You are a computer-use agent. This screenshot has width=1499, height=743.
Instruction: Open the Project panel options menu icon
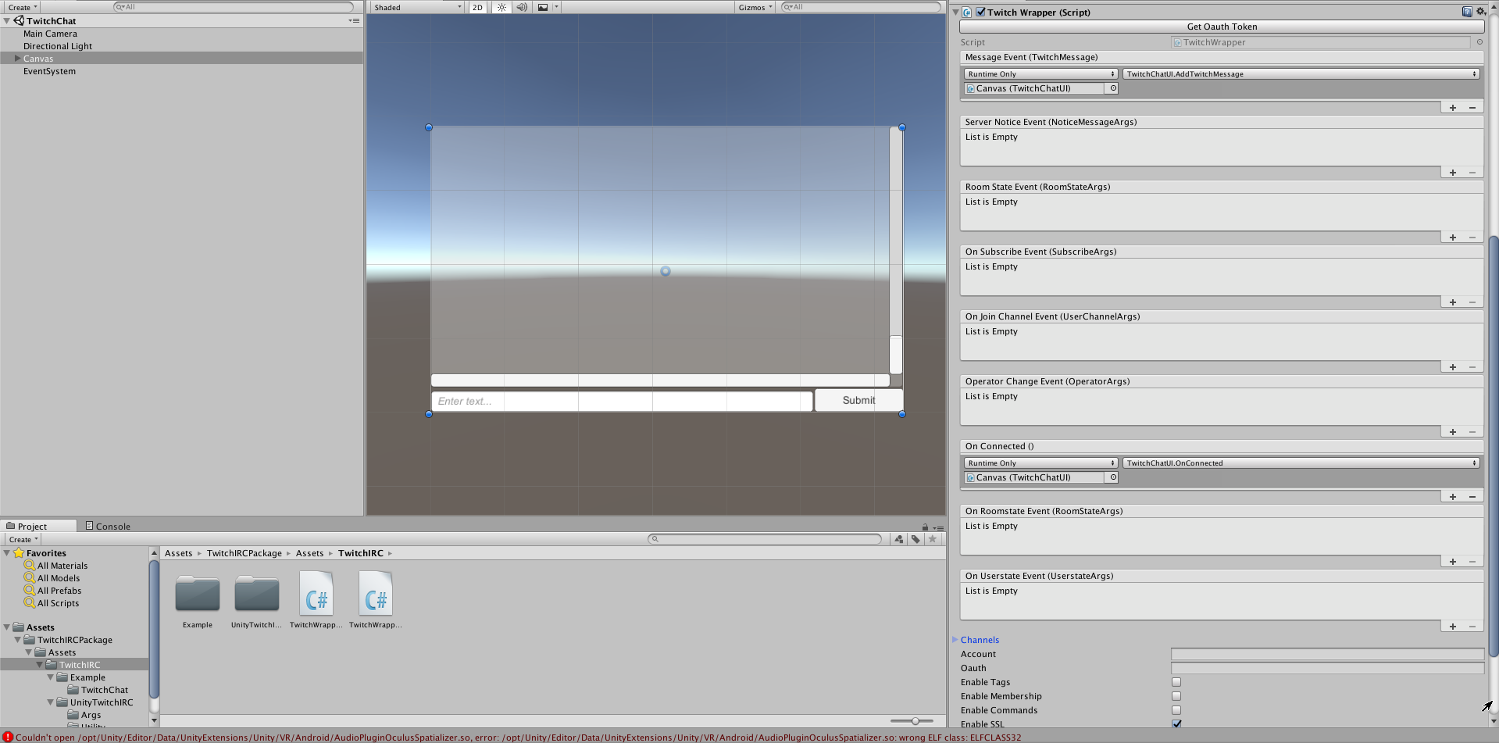pyautogui.click(x=938, y=528)
